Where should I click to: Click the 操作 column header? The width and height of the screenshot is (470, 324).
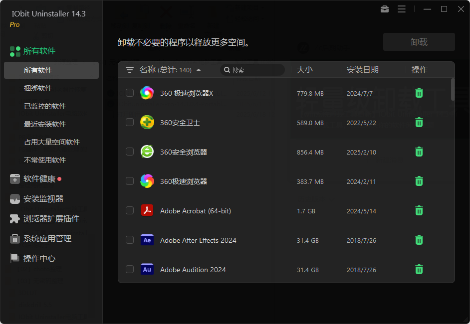pos(419,70)
